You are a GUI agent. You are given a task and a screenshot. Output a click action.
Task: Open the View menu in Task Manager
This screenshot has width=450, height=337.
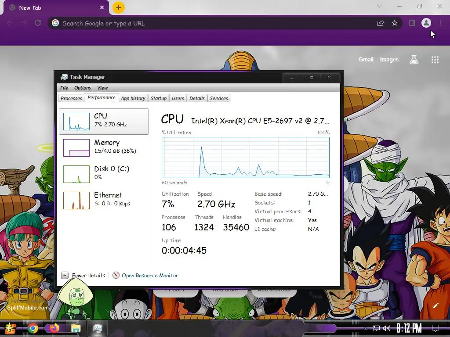click(102, 88)
